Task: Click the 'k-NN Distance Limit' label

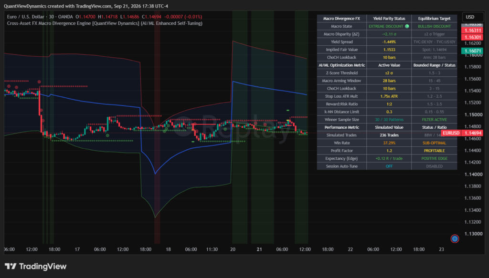Action: pos(341,112)
